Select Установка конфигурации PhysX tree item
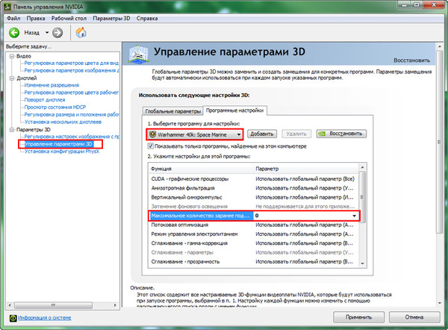 coord(62,152)
